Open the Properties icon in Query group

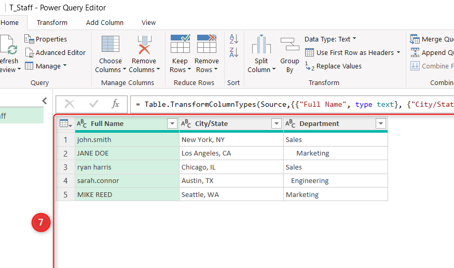tap(29, 39)
